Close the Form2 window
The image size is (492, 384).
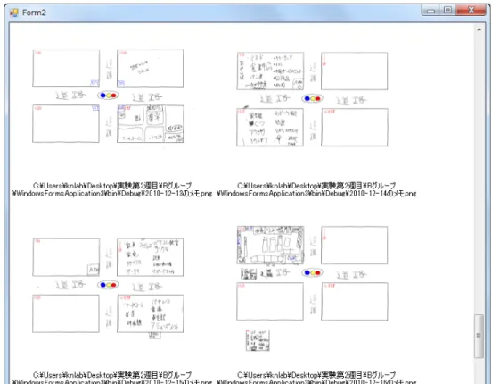point(471,10)
